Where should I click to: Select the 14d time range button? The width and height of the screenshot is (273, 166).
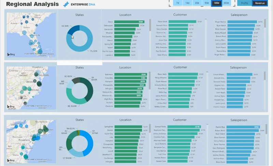(187, 3)
